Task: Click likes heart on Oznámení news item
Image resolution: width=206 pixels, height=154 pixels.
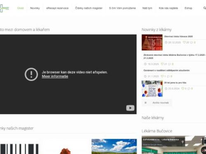Action: point(162,76)
